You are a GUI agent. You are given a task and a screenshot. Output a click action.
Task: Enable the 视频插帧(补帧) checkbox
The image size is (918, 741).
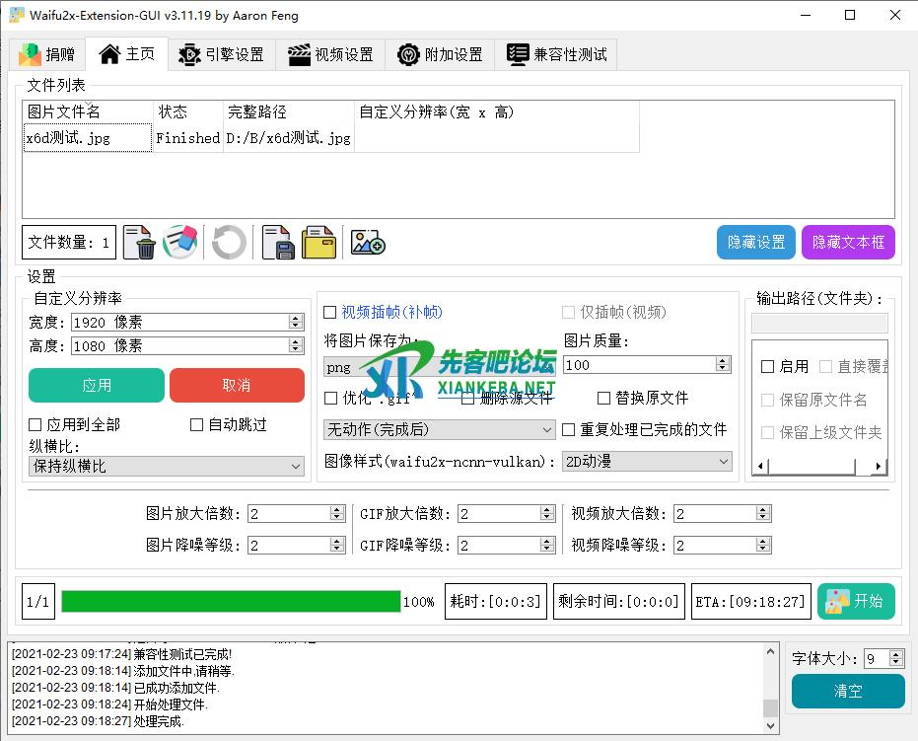(330, 313)
